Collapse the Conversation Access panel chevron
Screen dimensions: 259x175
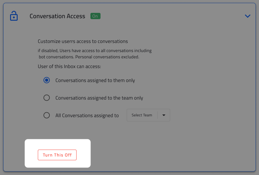tap(247, 16)
